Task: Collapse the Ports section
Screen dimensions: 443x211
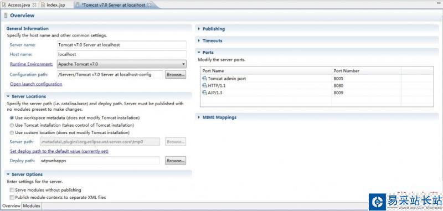Action: (x=199, y=53)
